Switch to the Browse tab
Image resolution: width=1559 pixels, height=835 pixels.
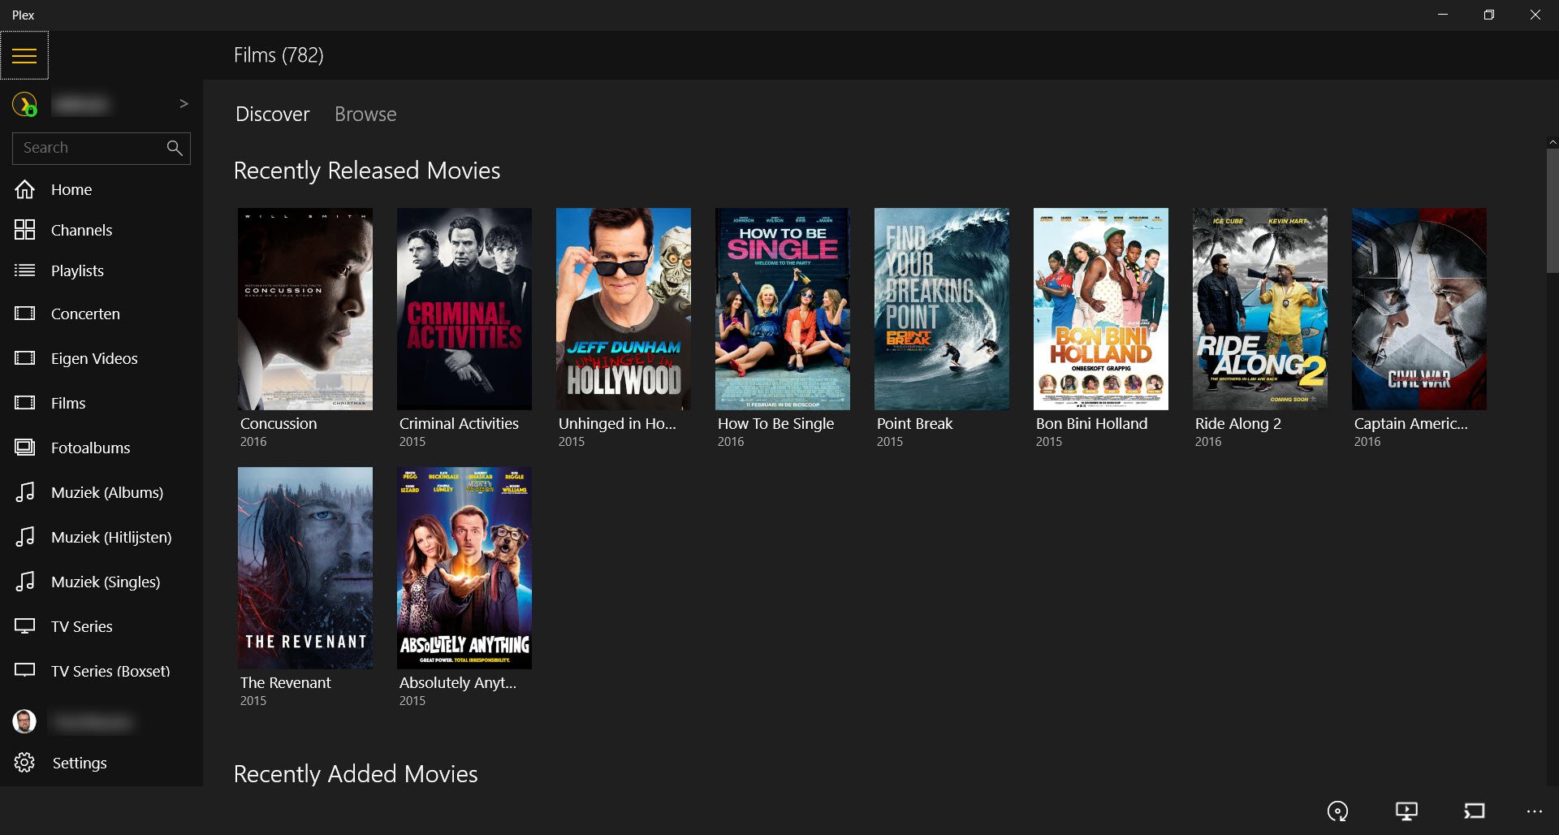coord(365,115)
